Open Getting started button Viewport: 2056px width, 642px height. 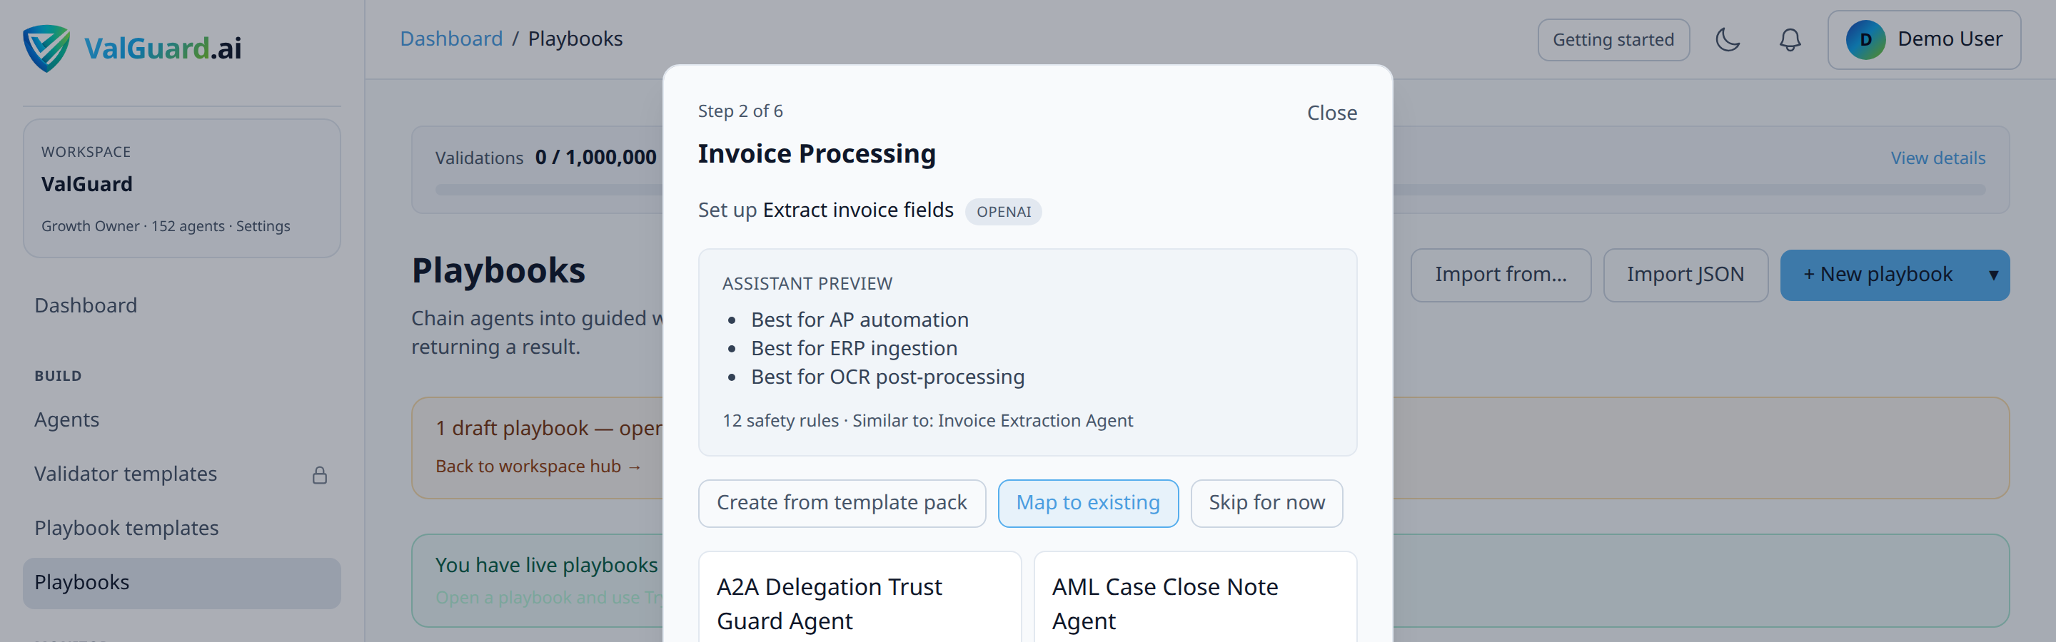[1613, 40]
